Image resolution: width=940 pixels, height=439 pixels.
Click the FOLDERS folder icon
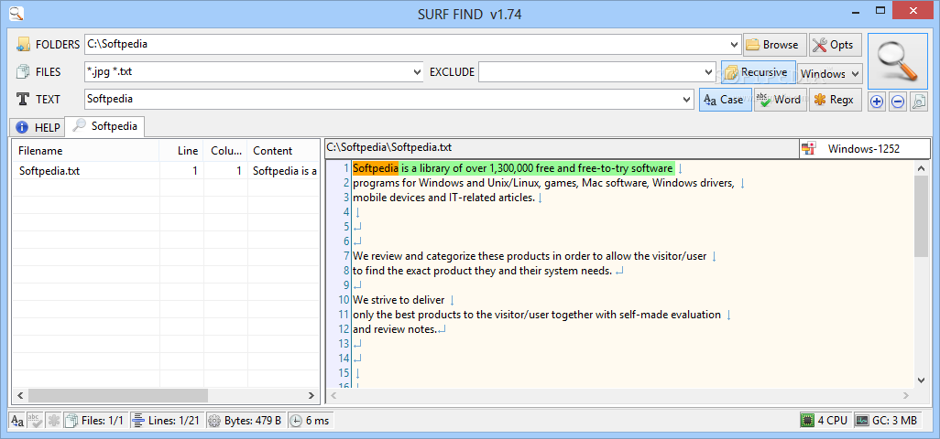[23, 44]
